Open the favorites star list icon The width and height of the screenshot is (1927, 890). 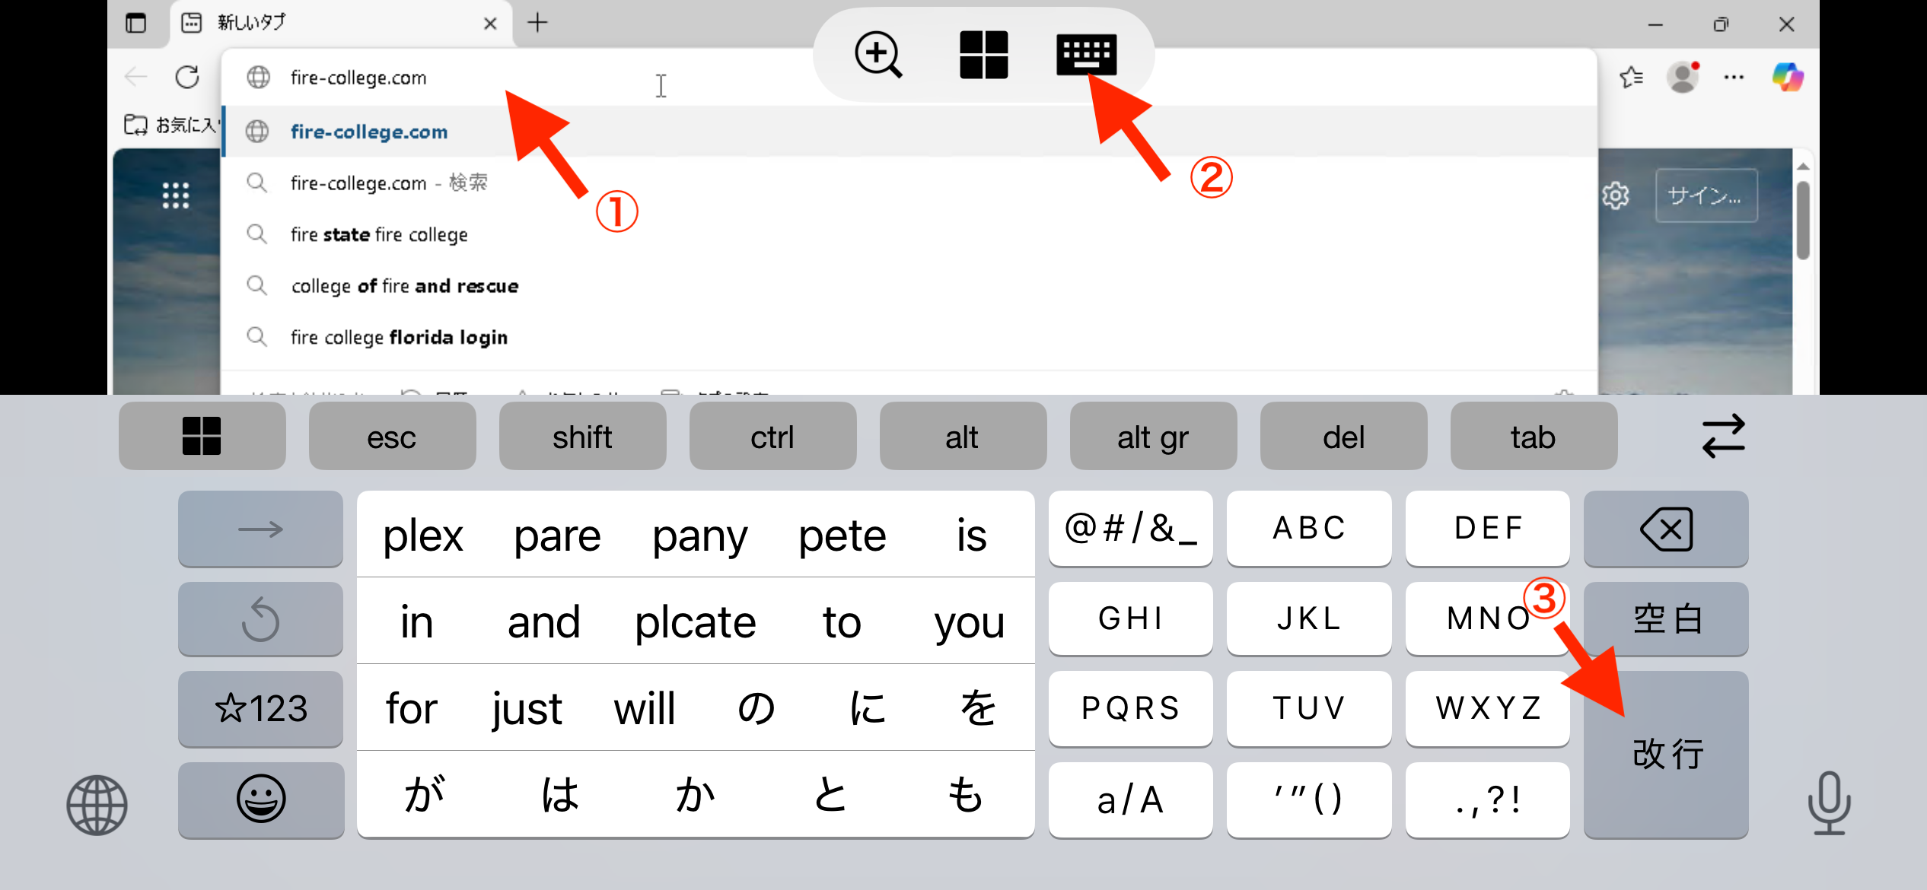click(1632, 77)
